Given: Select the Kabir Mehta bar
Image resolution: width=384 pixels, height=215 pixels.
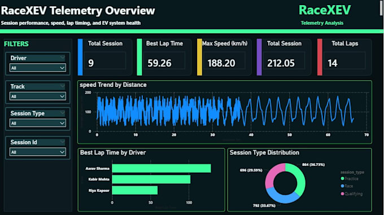Looking at the screenshot, I should pyautogui.click(x=151, y=179).
